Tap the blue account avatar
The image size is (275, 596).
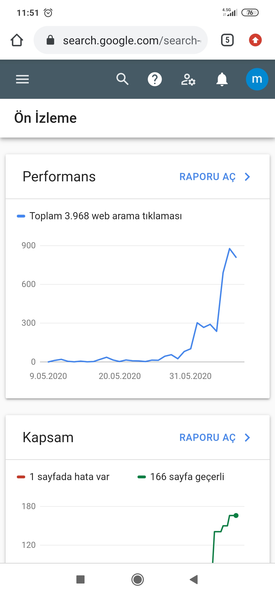tap(257, 79)
